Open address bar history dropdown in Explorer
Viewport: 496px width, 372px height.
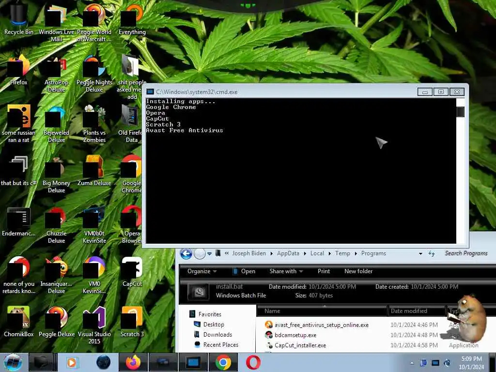coord(420,254)
